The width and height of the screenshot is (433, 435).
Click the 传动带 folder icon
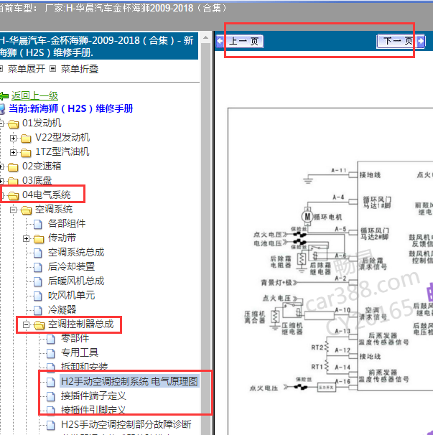39,239
